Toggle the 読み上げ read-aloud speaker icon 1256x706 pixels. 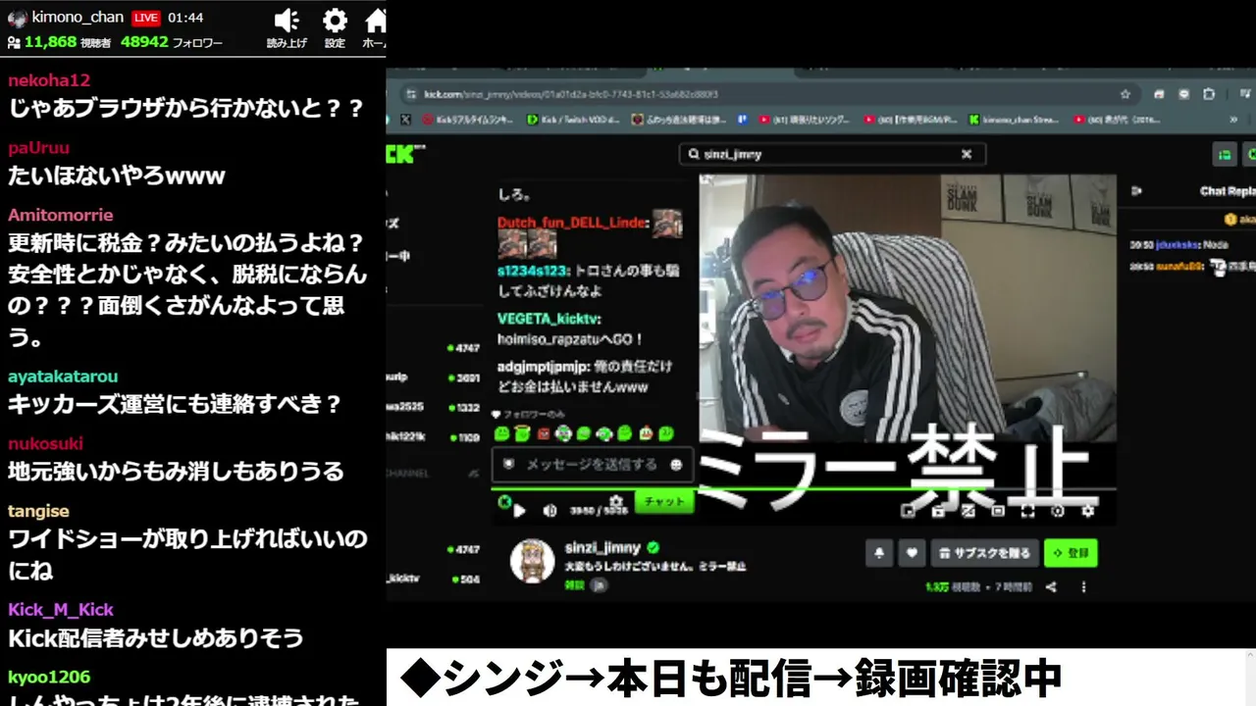tap(287, 21)
